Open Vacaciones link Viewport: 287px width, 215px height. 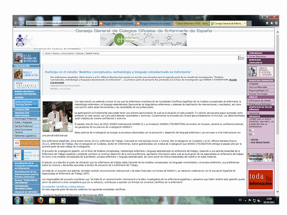[254, 113]
